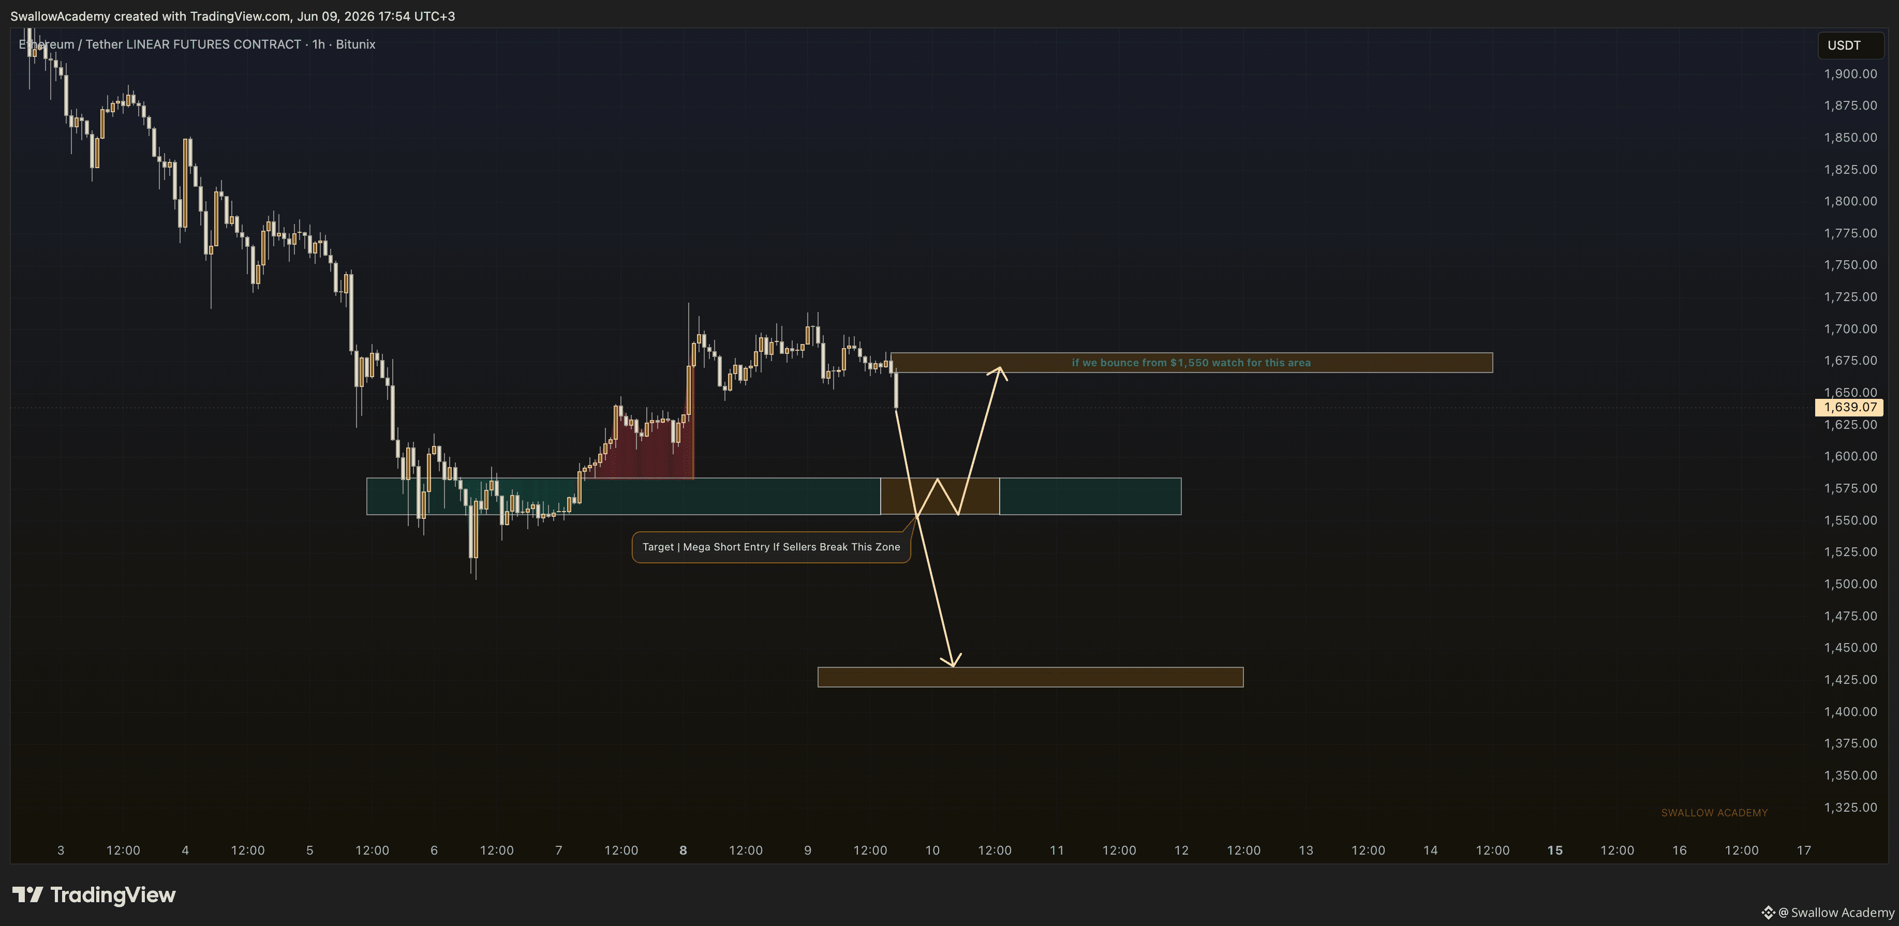Click the 1,875.00 price axis label
1899x926 pixels.
point(1850,106)
